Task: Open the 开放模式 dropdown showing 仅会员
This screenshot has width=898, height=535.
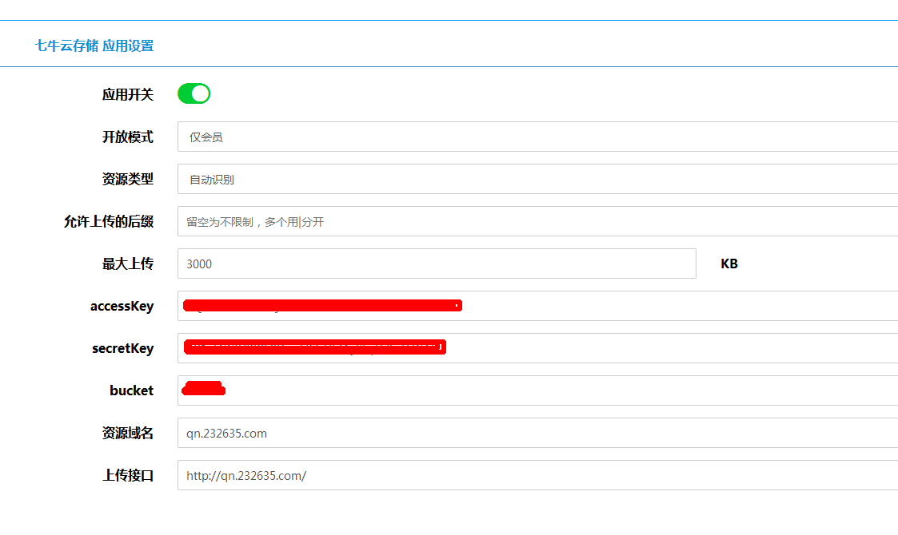Action: click(x=538, y=137)
